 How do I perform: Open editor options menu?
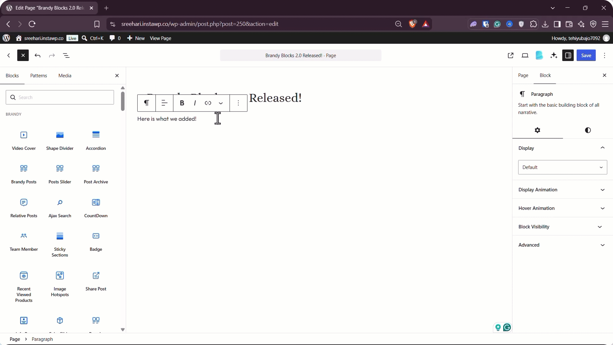click(x=604, y=56)
